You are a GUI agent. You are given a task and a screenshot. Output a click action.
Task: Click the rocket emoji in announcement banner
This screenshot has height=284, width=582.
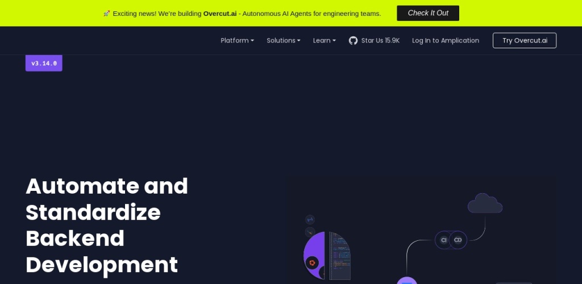pyautogui.click(x=107, y=13)
